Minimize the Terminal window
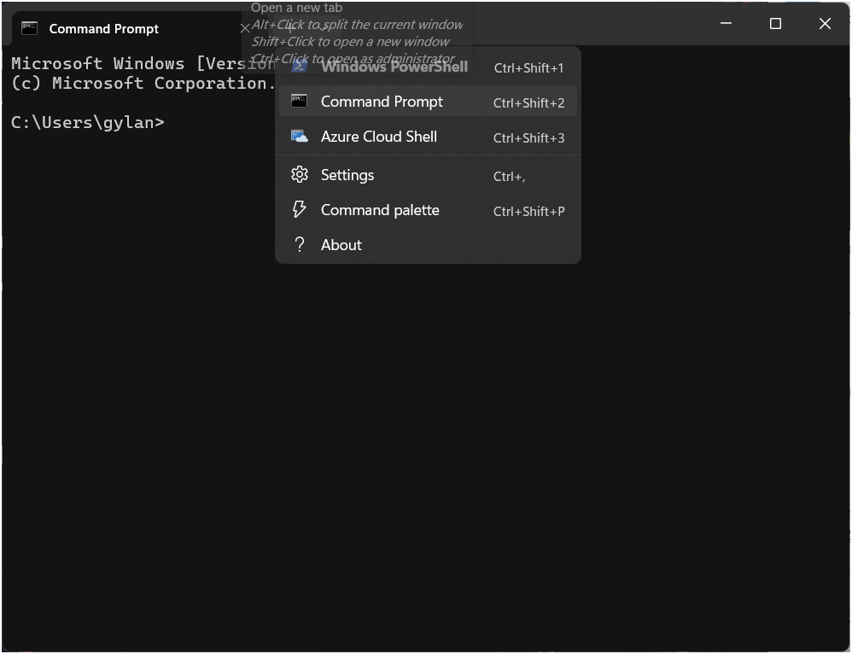The height and width of the screenshot is (654, 852). point(727,24)
